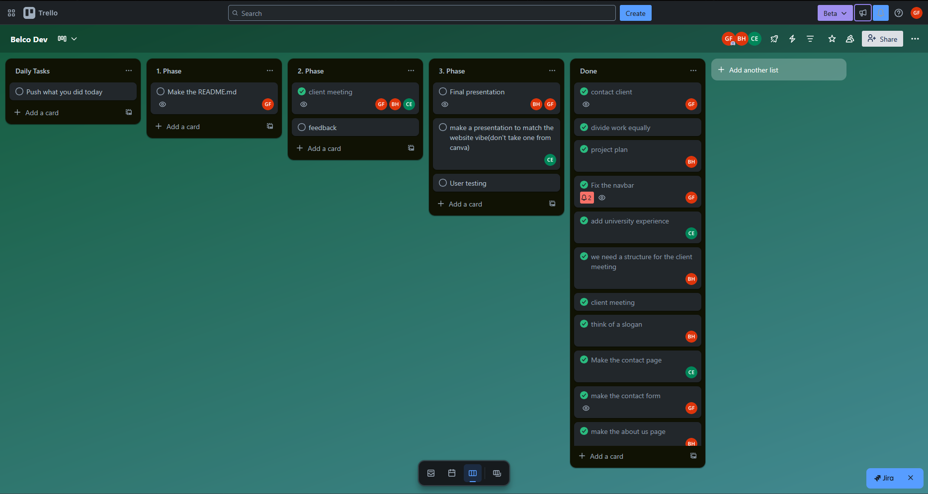928x494 pixels.
Task: Expand the chevron next to Belco Dev
Action: 74,39
